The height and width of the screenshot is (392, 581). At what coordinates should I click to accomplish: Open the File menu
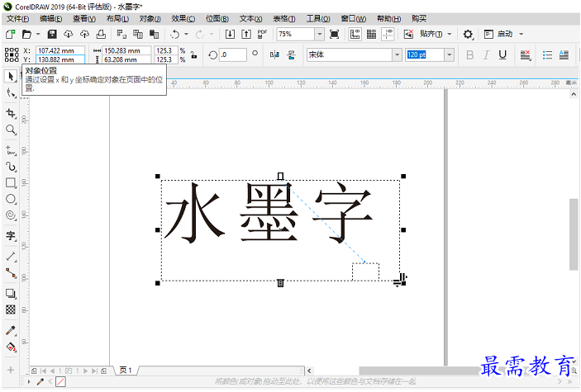[18, 18]
